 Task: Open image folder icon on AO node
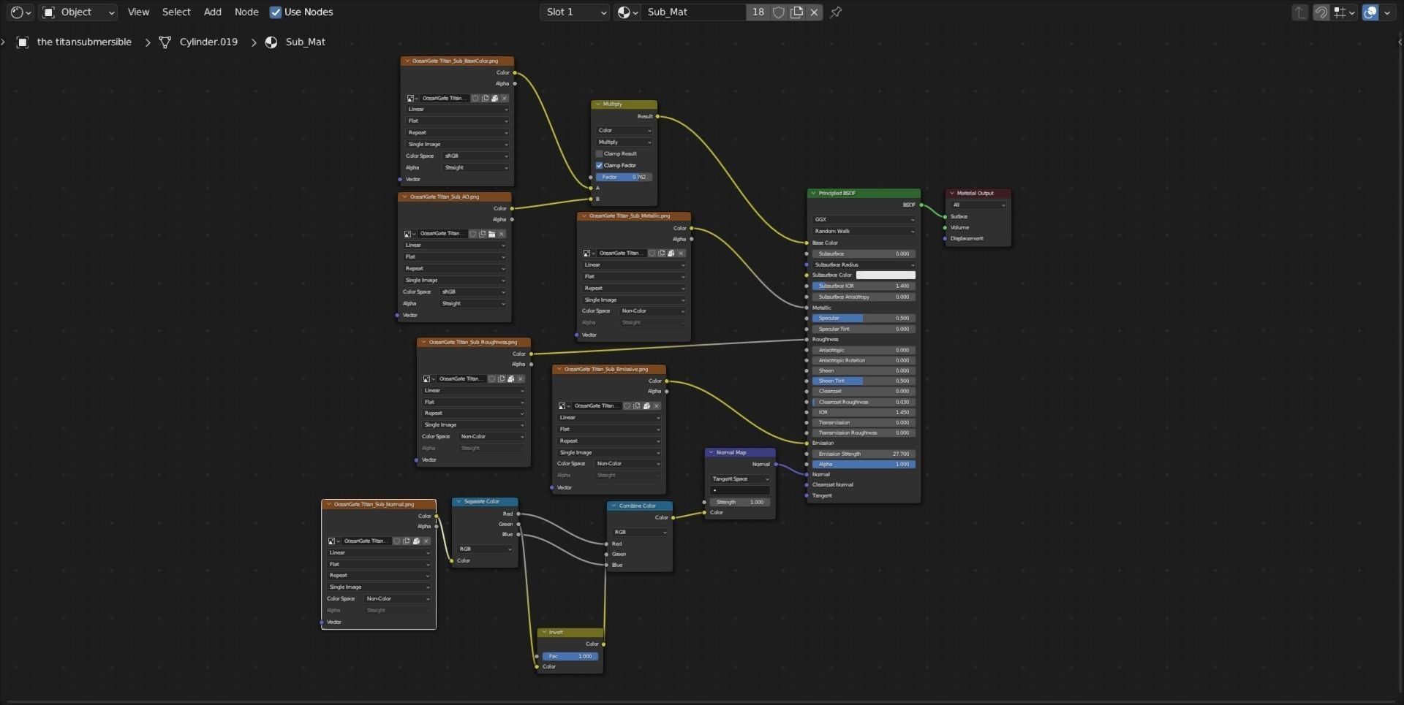(x=491, y=234)
